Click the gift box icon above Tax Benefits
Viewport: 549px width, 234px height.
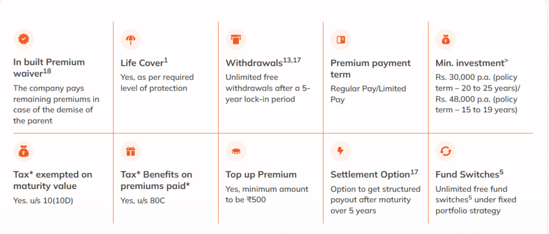pos(131,151)
